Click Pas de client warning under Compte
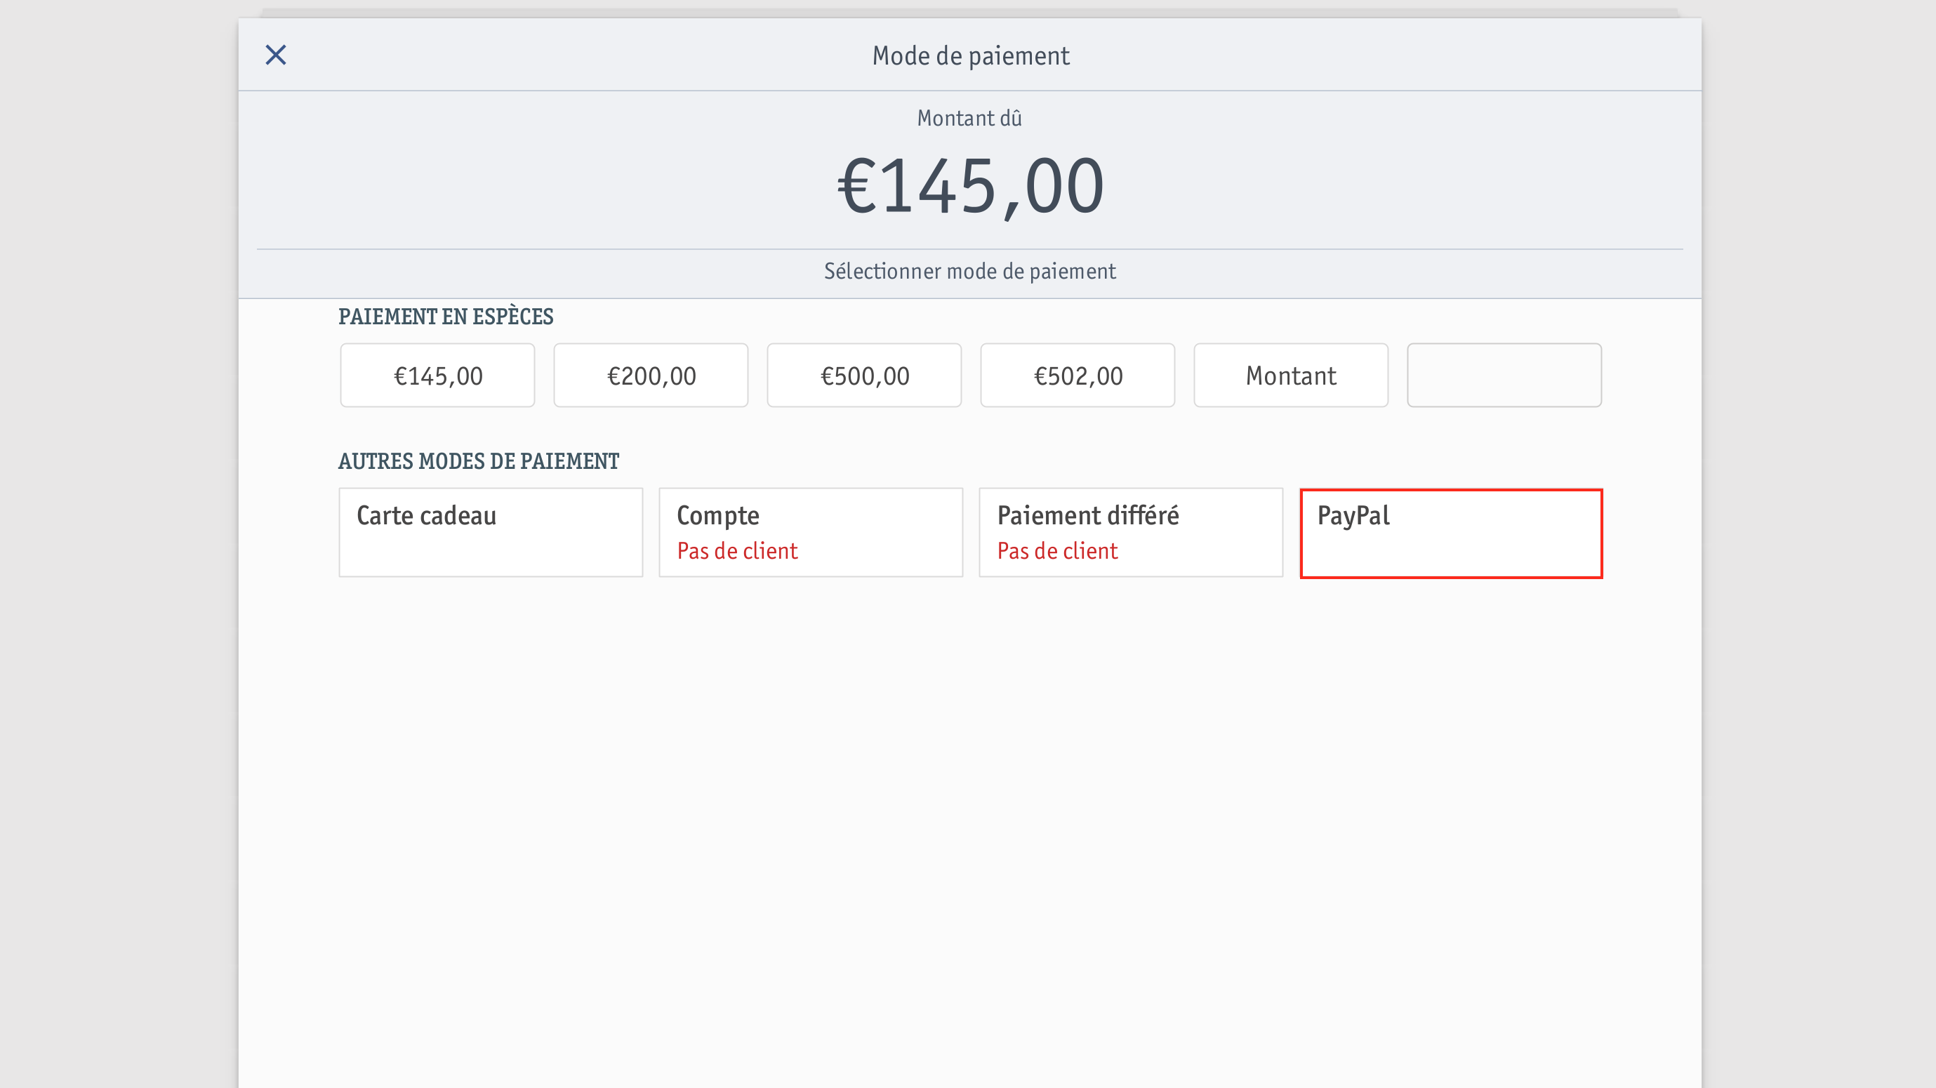Image resolution: width=1936 pixels, height=1088 pixels. pos(737,551)
